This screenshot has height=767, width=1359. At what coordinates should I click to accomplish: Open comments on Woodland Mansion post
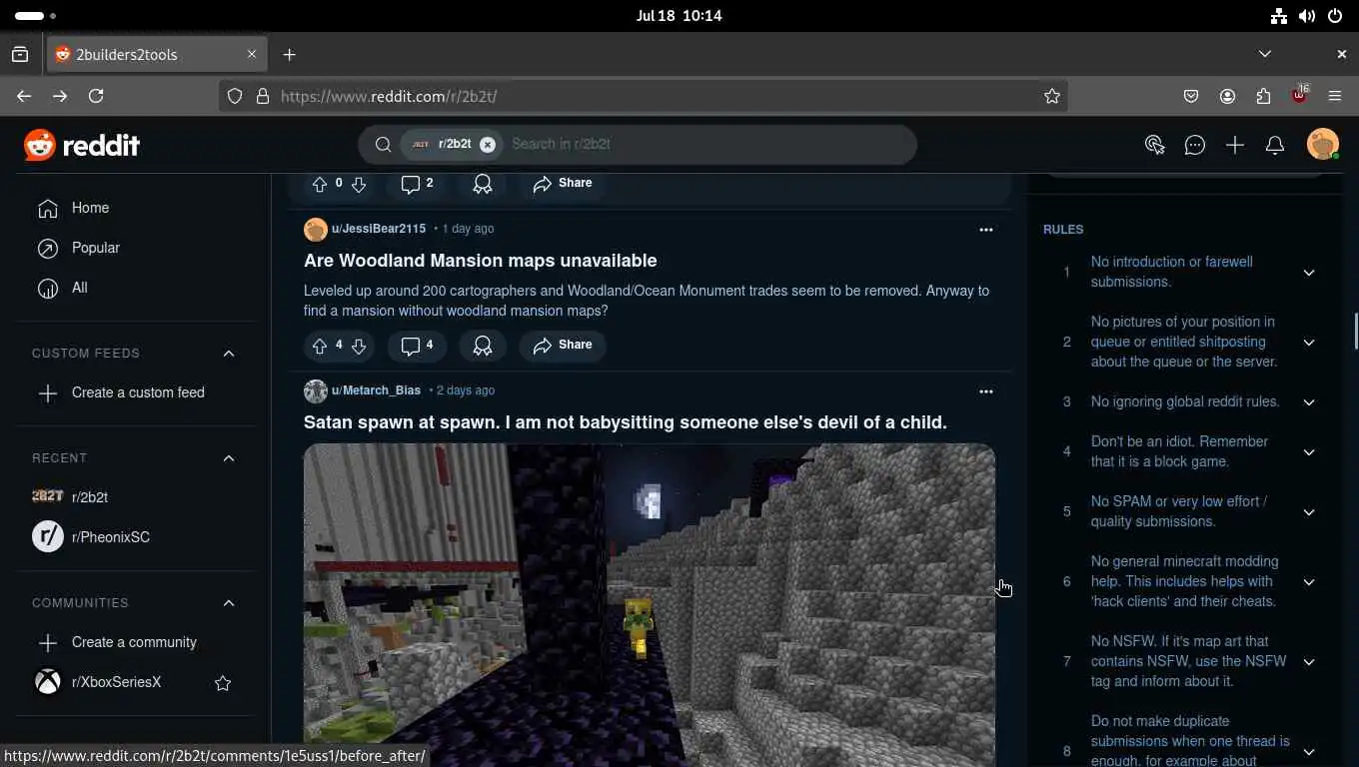[x=417, y=346]
